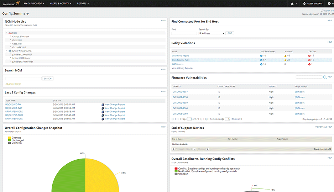Open View All Policy Reports link
334x192 pixels.
tap(183, 68)
